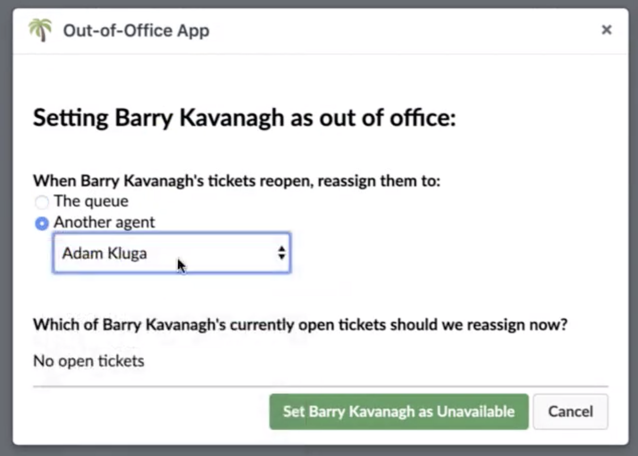
Task: Select "The queue" radio button
Action: click(41, 202)
